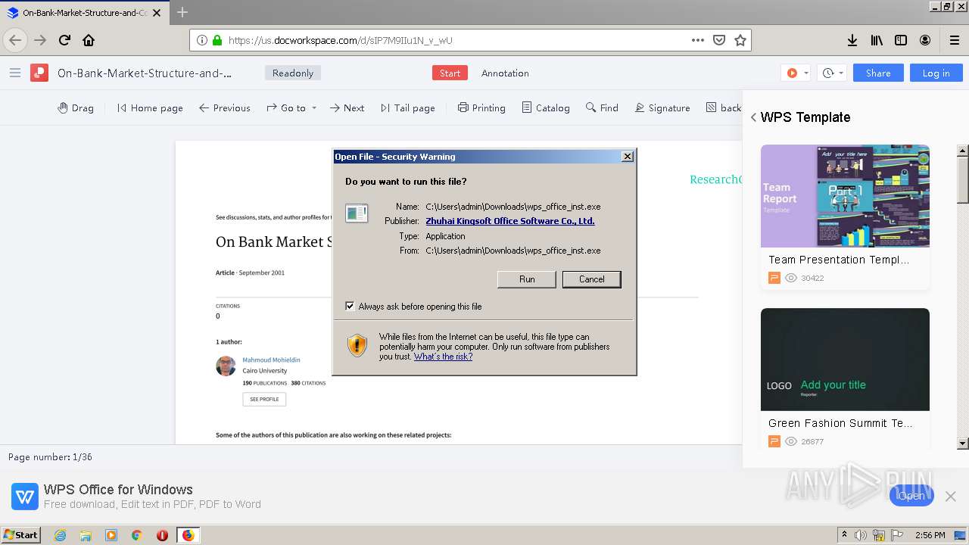The height and width of the screenshot is (545, 969).
Task: Open Chrome from the taskbar
Action: point(136,535)
